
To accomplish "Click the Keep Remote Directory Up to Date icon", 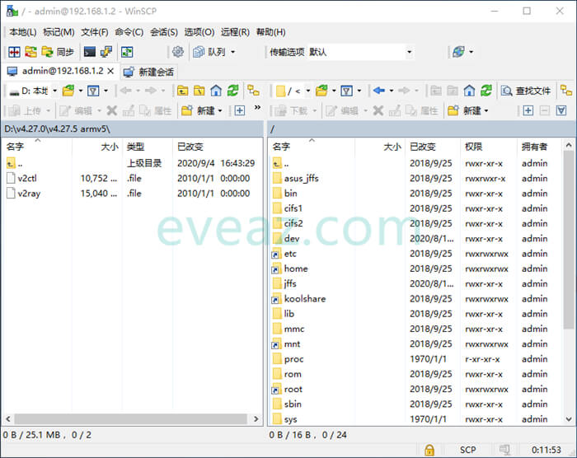I will (30, 52).
